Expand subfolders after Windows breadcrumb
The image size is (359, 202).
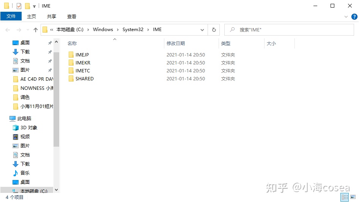click(118, 30)
